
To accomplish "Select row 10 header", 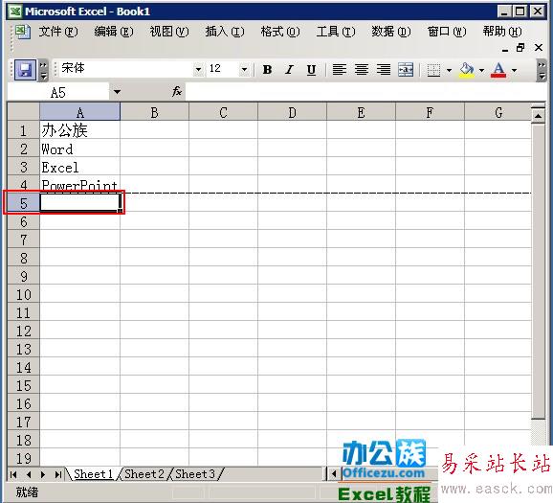I will 24,294.
